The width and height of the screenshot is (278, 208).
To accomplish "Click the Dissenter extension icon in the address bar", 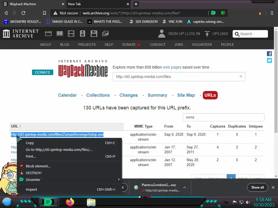I will pyautogui.click(x=213, y=13).
